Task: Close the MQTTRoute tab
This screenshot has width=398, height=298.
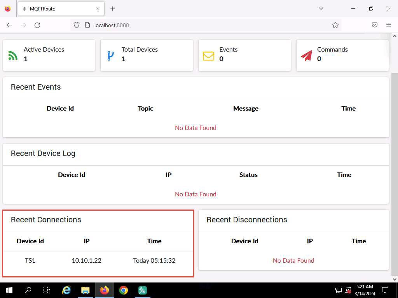Action: tap(98, 9)
